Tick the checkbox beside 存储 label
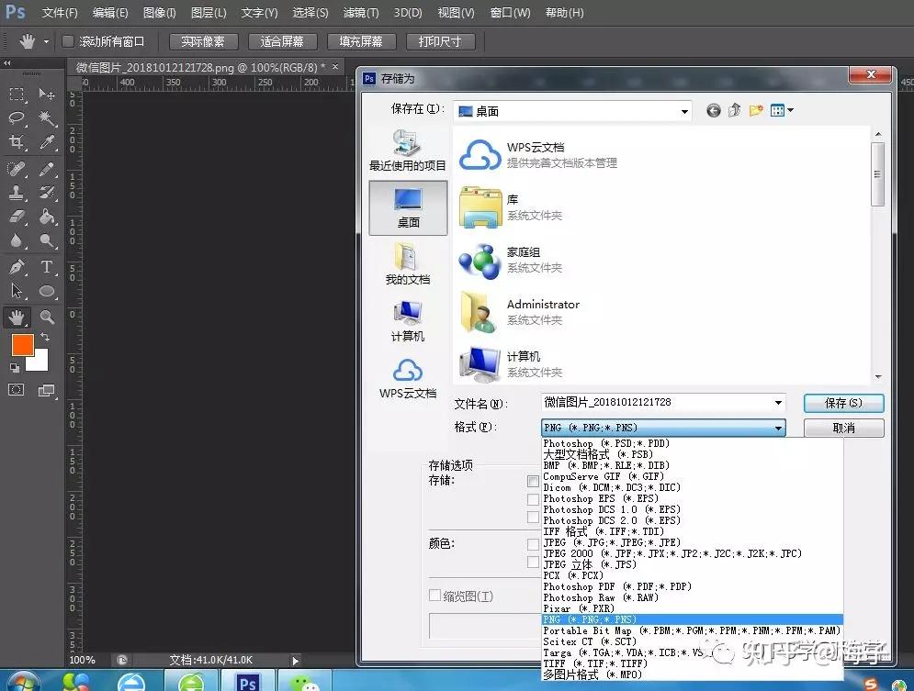Viewport: 914px width, 691px height. tap(533, 482)
